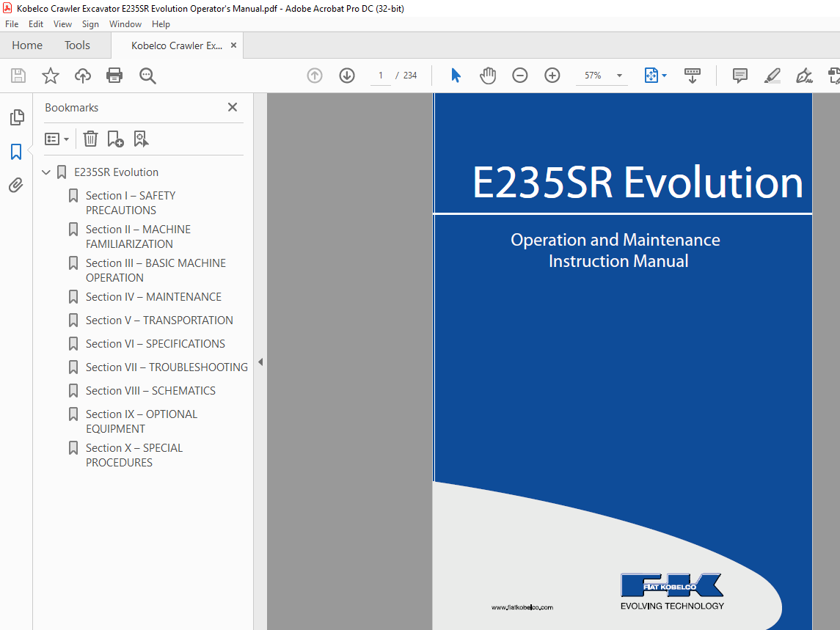Screen dimensions: 840x630
Task: Open the View menu
Action: tap(62, 24)
